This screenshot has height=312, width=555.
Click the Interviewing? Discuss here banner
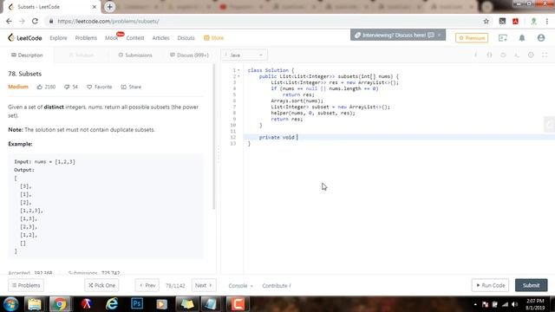click(x=395, y=35)
